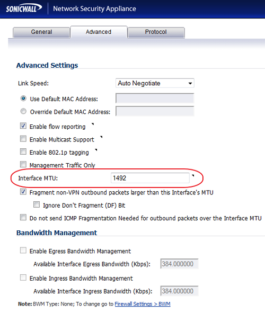Enable Ingress Bandwidth Management checkbox
Screen dimensions: 265x322
coord(23,278)
